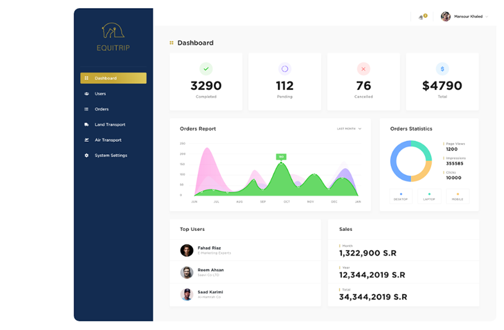Click the green chart marker above October
504x330 pixels.
(x=281, y=157)
